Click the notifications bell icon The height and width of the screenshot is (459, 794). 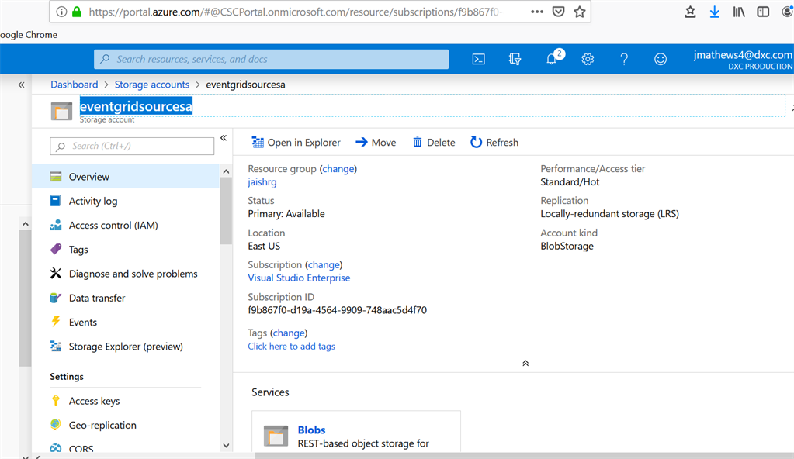pyautogui.click(x=552, y=59)
